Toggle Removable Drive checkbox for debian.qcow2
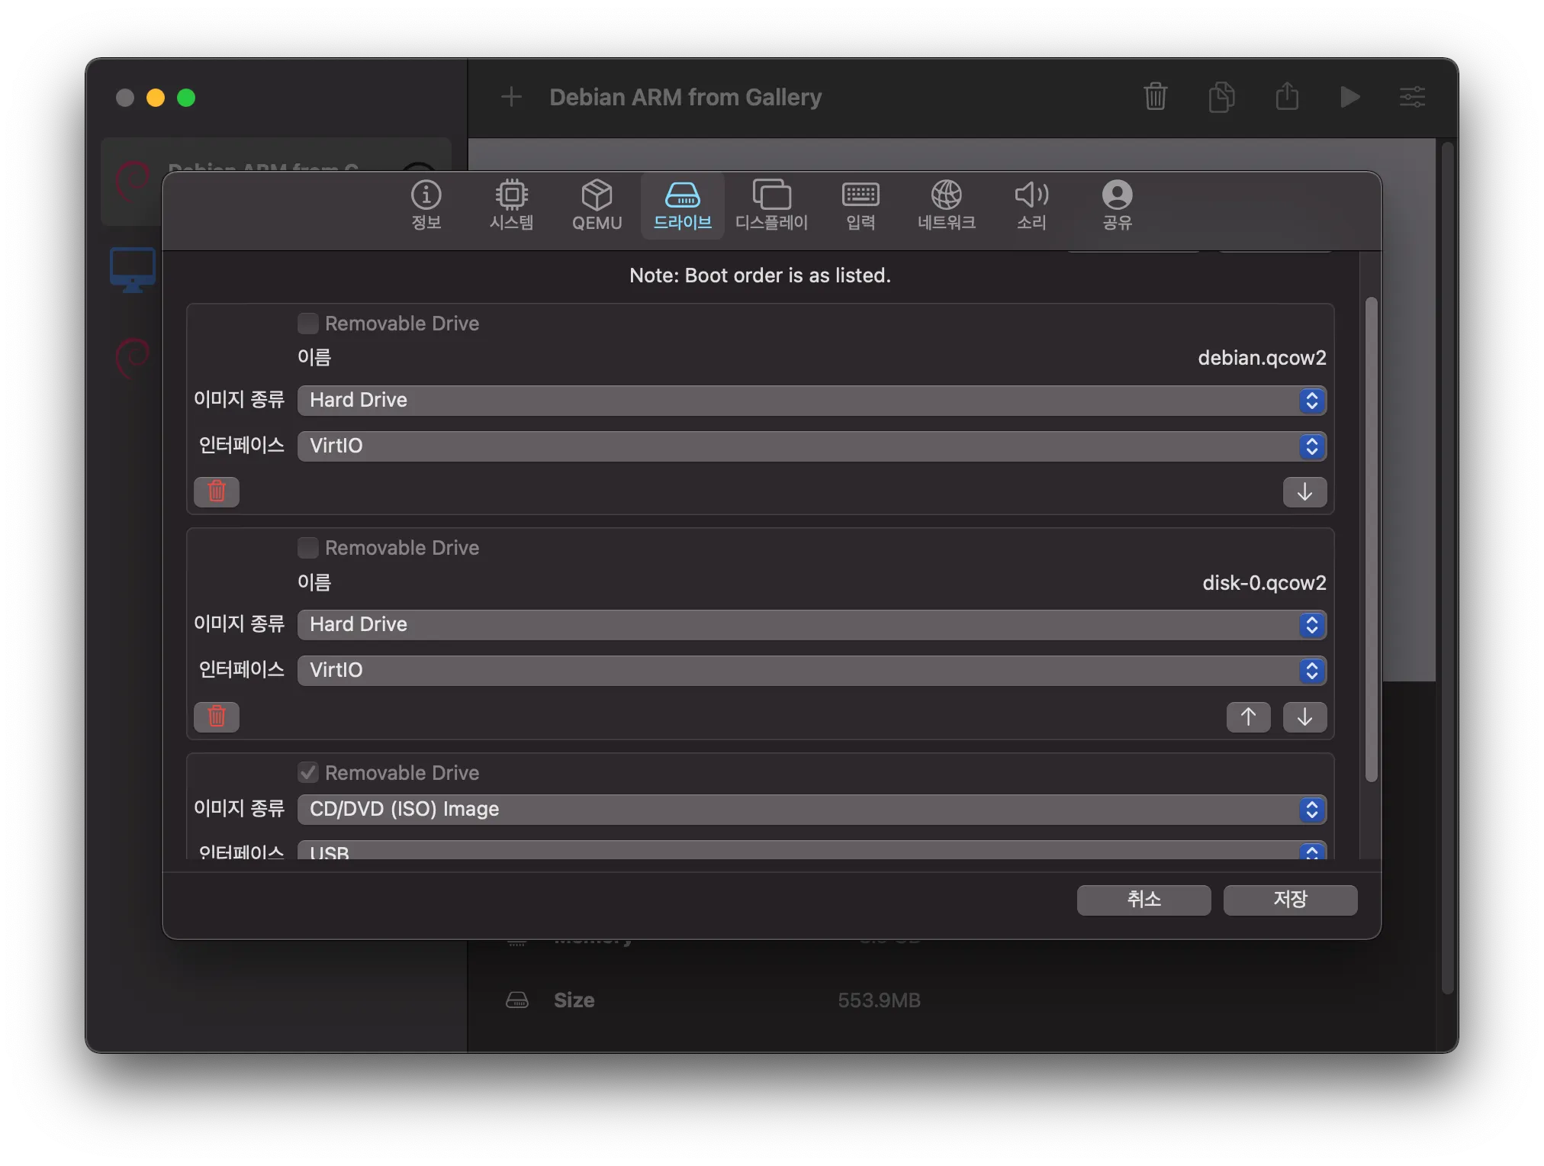Viewport: 1544px width, 1166px height. pos(308,324)
